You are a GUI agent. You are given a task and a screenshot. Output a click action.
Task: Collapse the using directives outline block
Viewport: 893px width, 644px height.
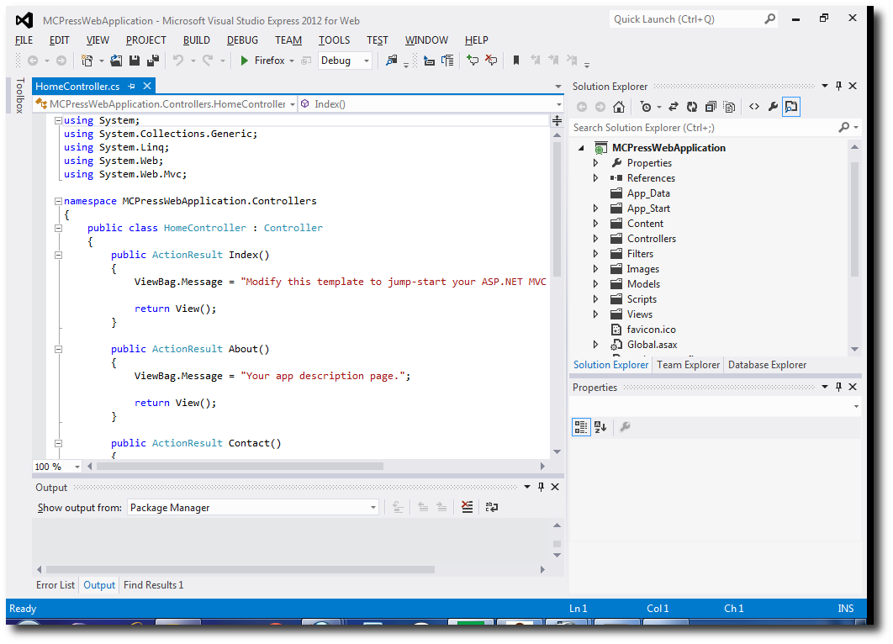[58, 120]
